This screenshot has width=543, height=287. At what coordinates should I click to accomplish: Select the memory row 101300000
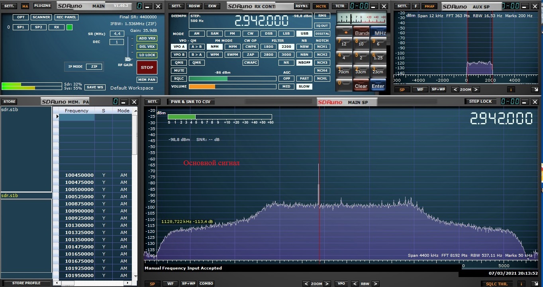95,225
